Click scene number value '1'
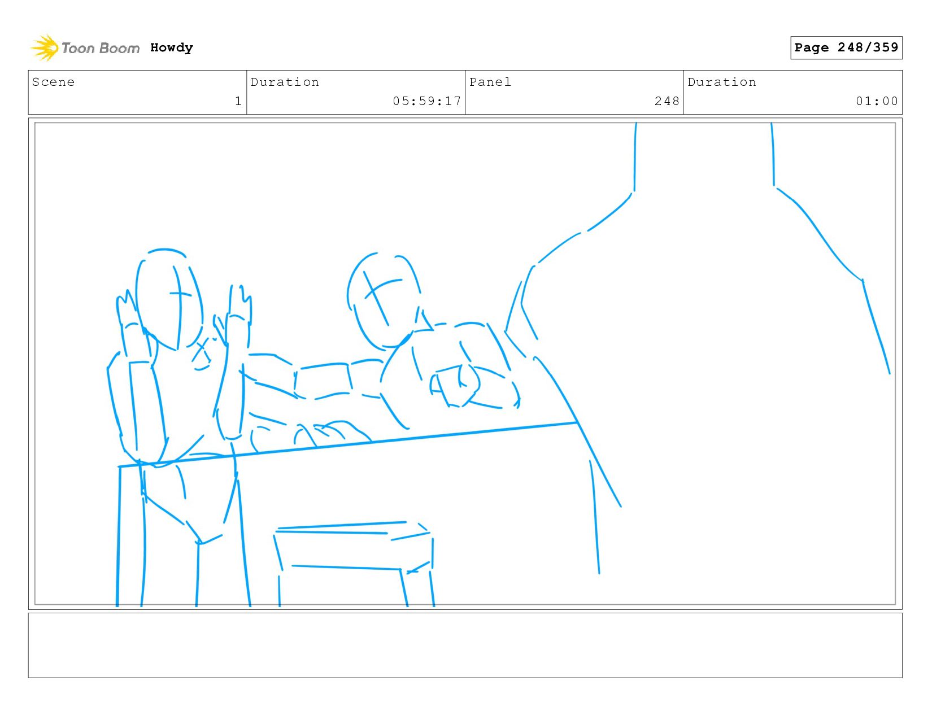This screenshot has height=720, width=932. [238, 101]
